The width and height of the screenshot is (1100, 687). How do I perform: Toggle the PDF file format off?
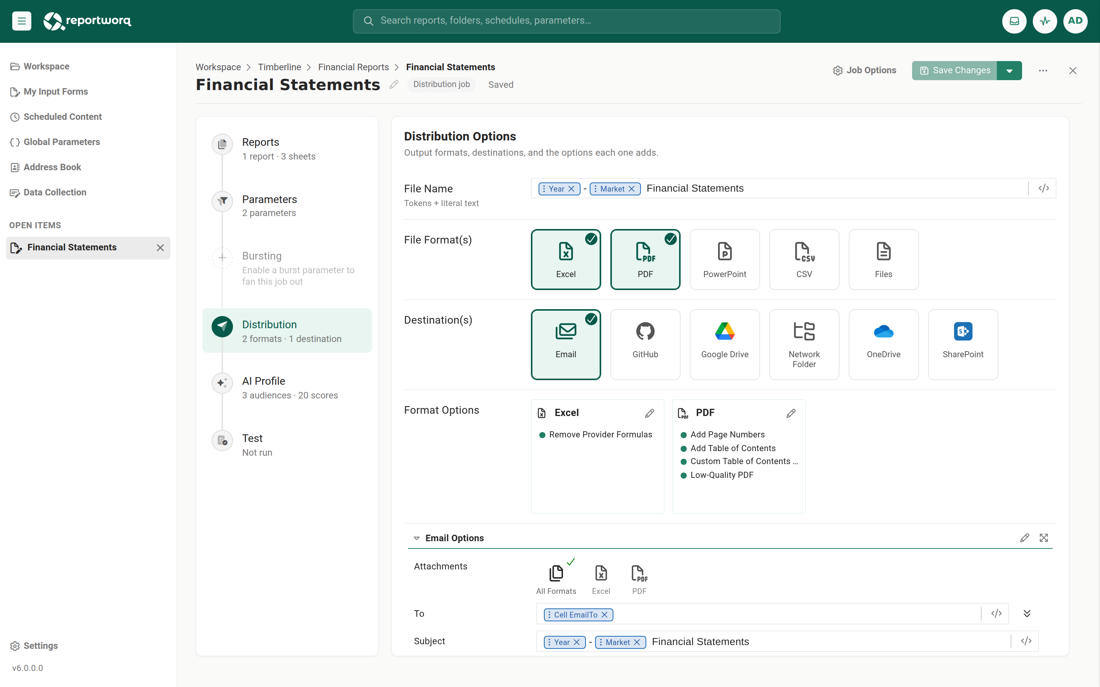(645, 260)
